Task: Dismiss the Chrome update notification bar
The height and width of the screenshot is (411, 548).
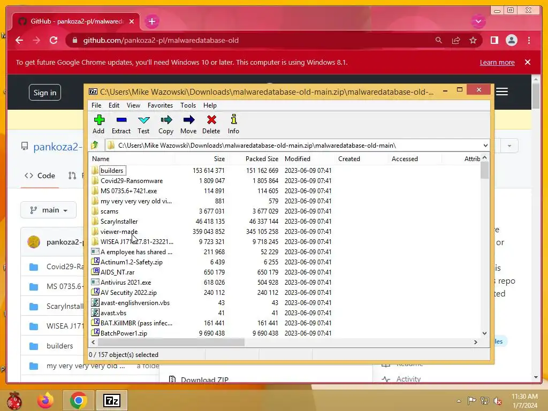Action: pos(528,62)
